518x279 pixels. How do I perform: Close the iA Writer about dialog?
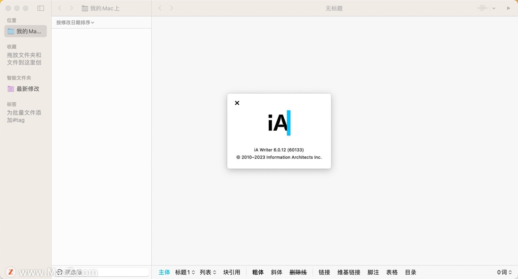pyautogui.click(x=237, y=103)
